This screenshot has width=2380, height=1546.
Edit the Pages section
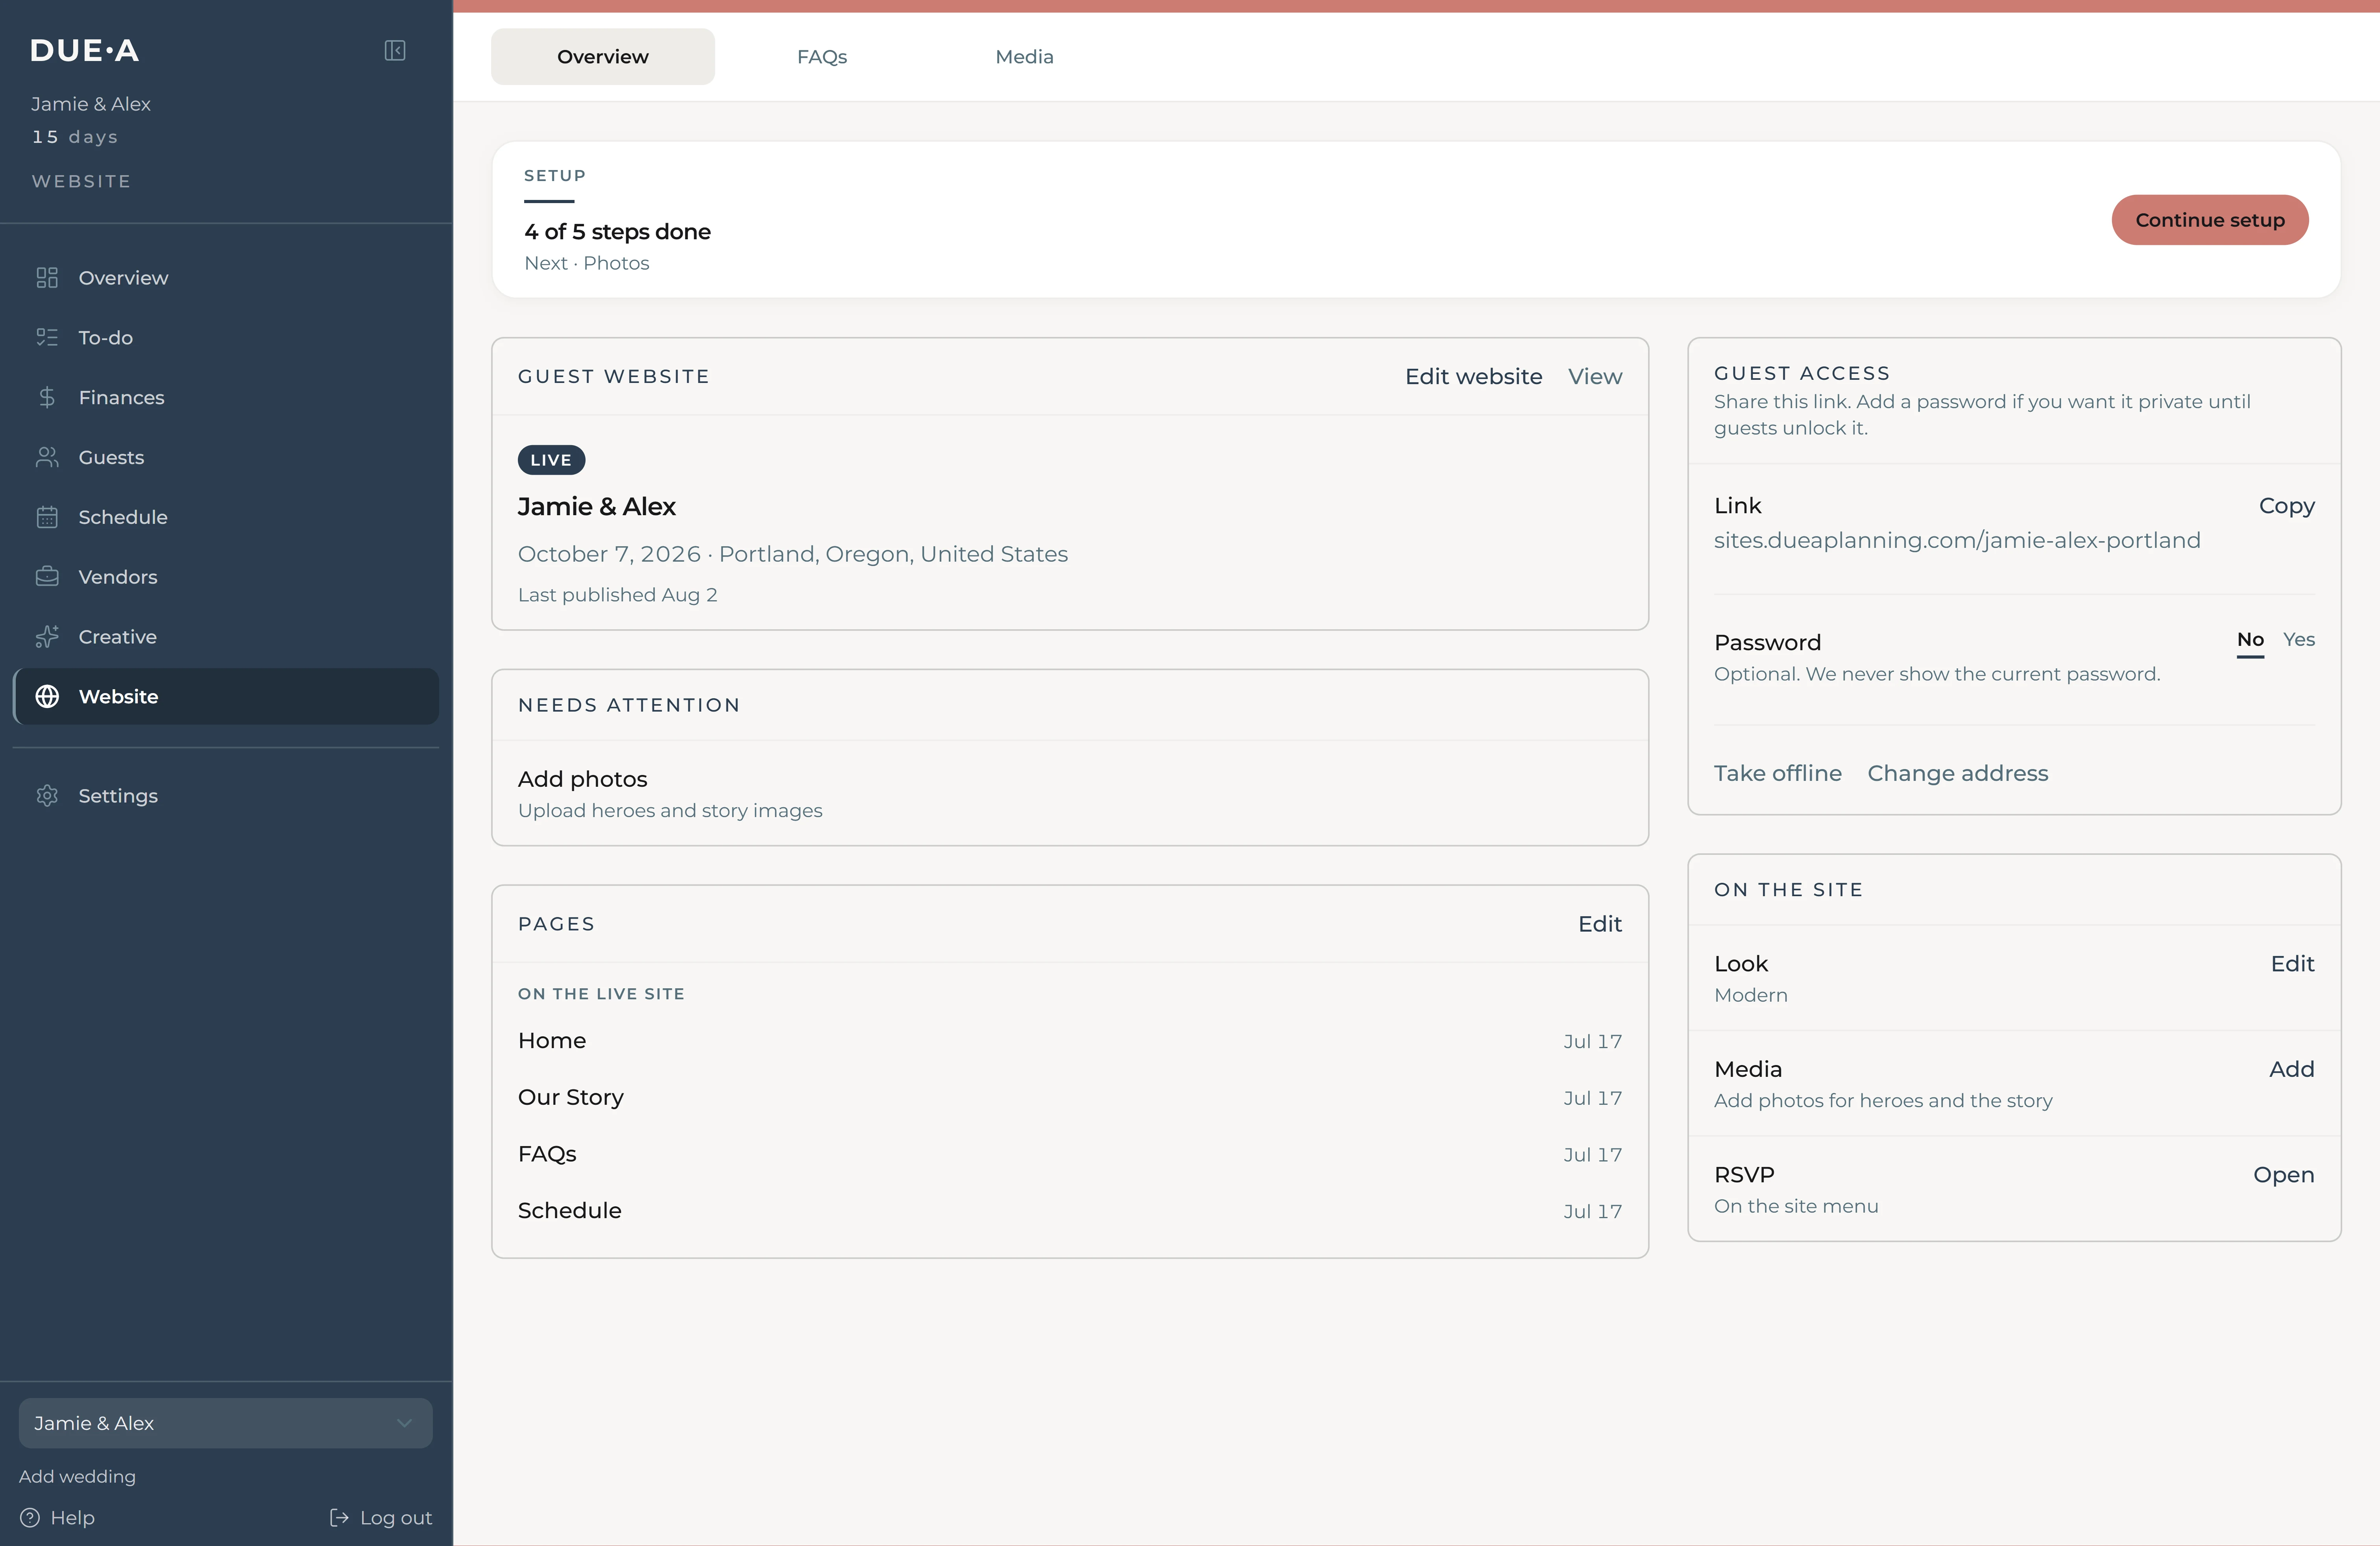pos(1600,924)
